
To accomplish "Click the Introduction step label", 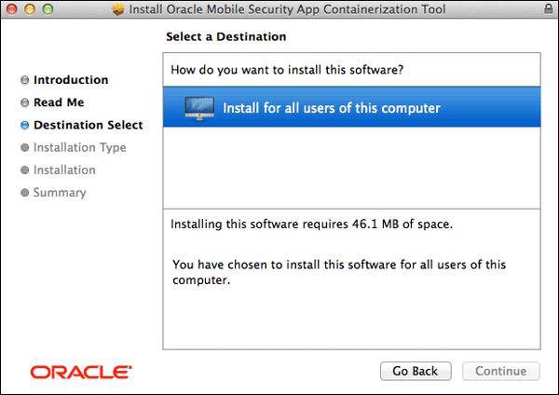I will click(71, 80).
